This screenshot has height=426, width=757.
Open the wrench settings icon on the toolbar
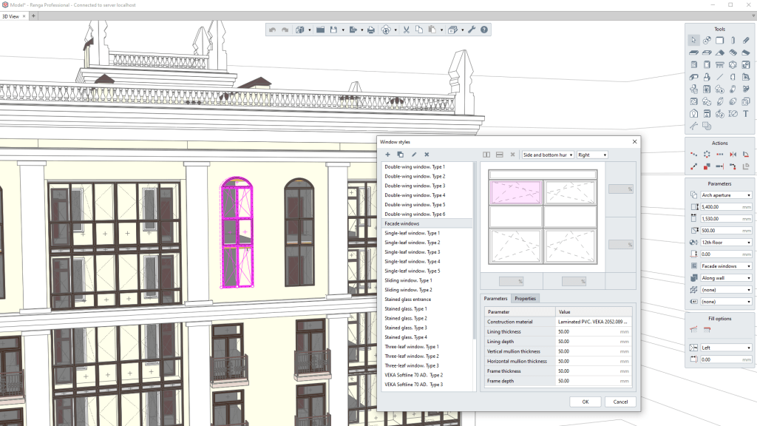pyautogui.click(x=471, y=30)
